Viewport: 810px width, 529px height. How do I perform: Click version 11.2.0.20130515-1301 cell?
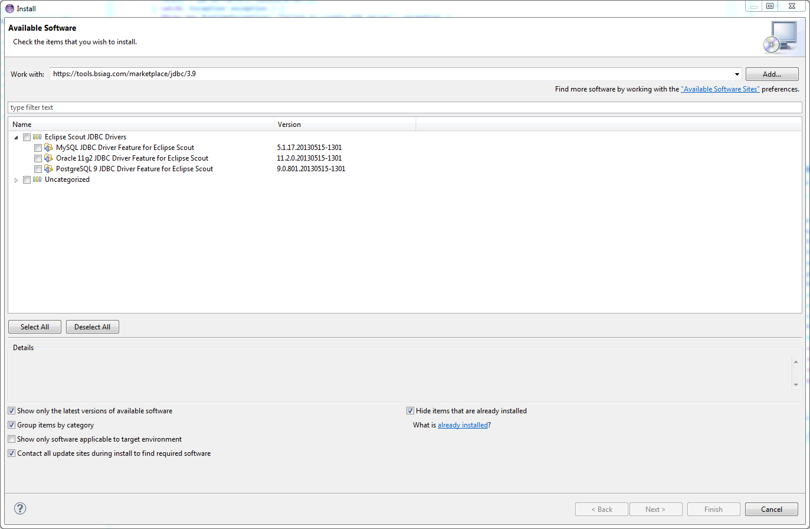[309, 158]
